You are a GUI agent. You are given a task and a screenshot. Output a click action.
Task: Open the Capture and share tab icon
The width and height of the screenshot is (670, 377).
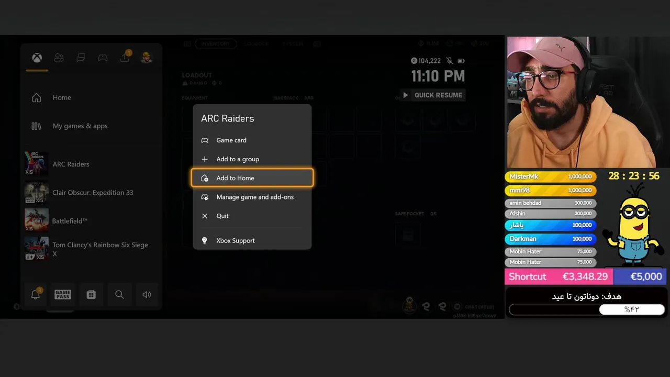click(x=125, y=57)
